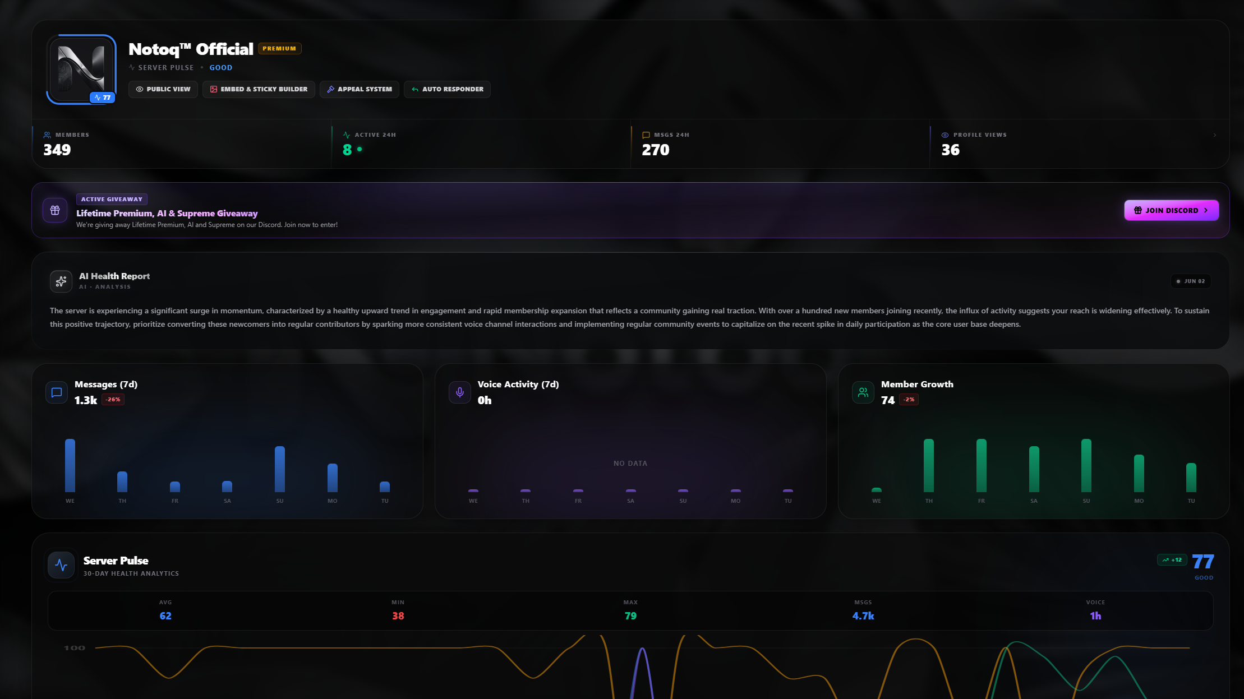Click the MSGS value 4.7k
The image size is (1244, 699).
coord(863,616)
